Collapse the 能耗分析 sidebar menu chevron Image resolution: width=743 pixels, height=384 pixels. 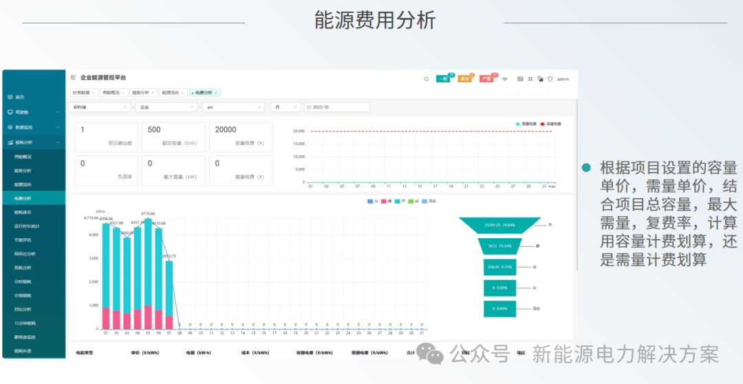[58, 142]
